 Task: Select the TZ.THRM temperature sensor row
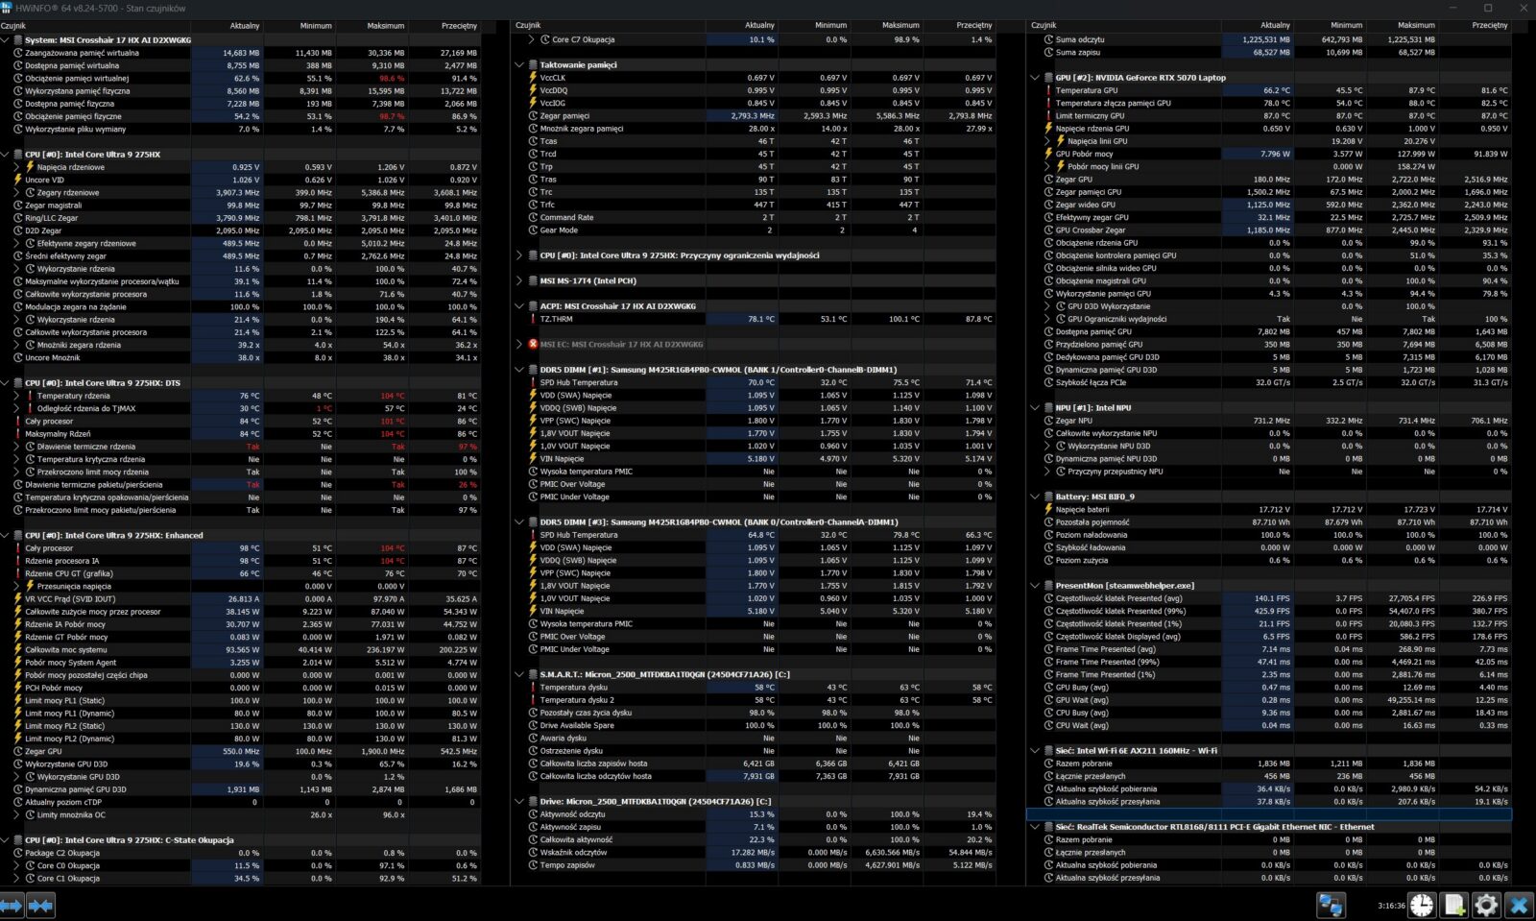click(557, 319)
